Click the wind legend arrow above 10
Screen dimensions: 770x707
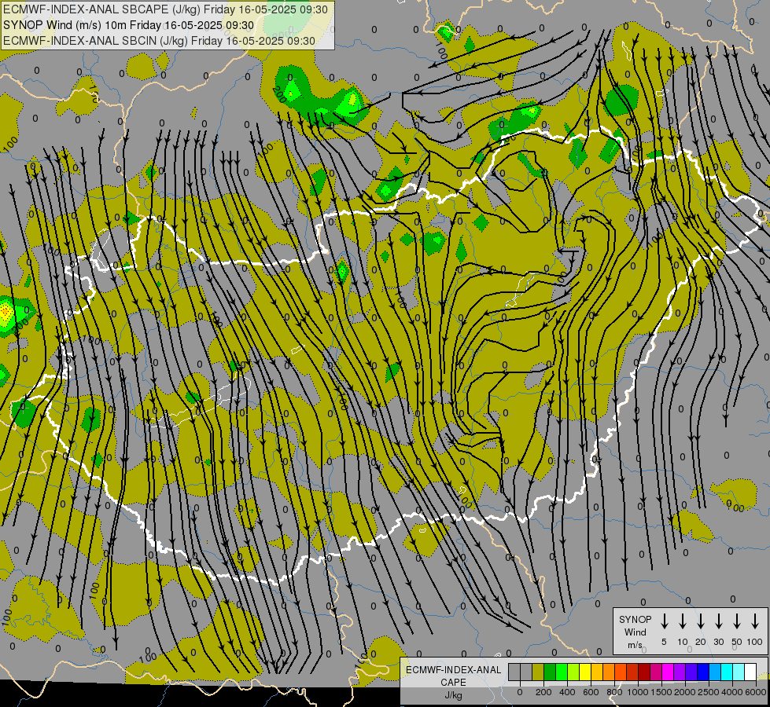coord(683,621)
